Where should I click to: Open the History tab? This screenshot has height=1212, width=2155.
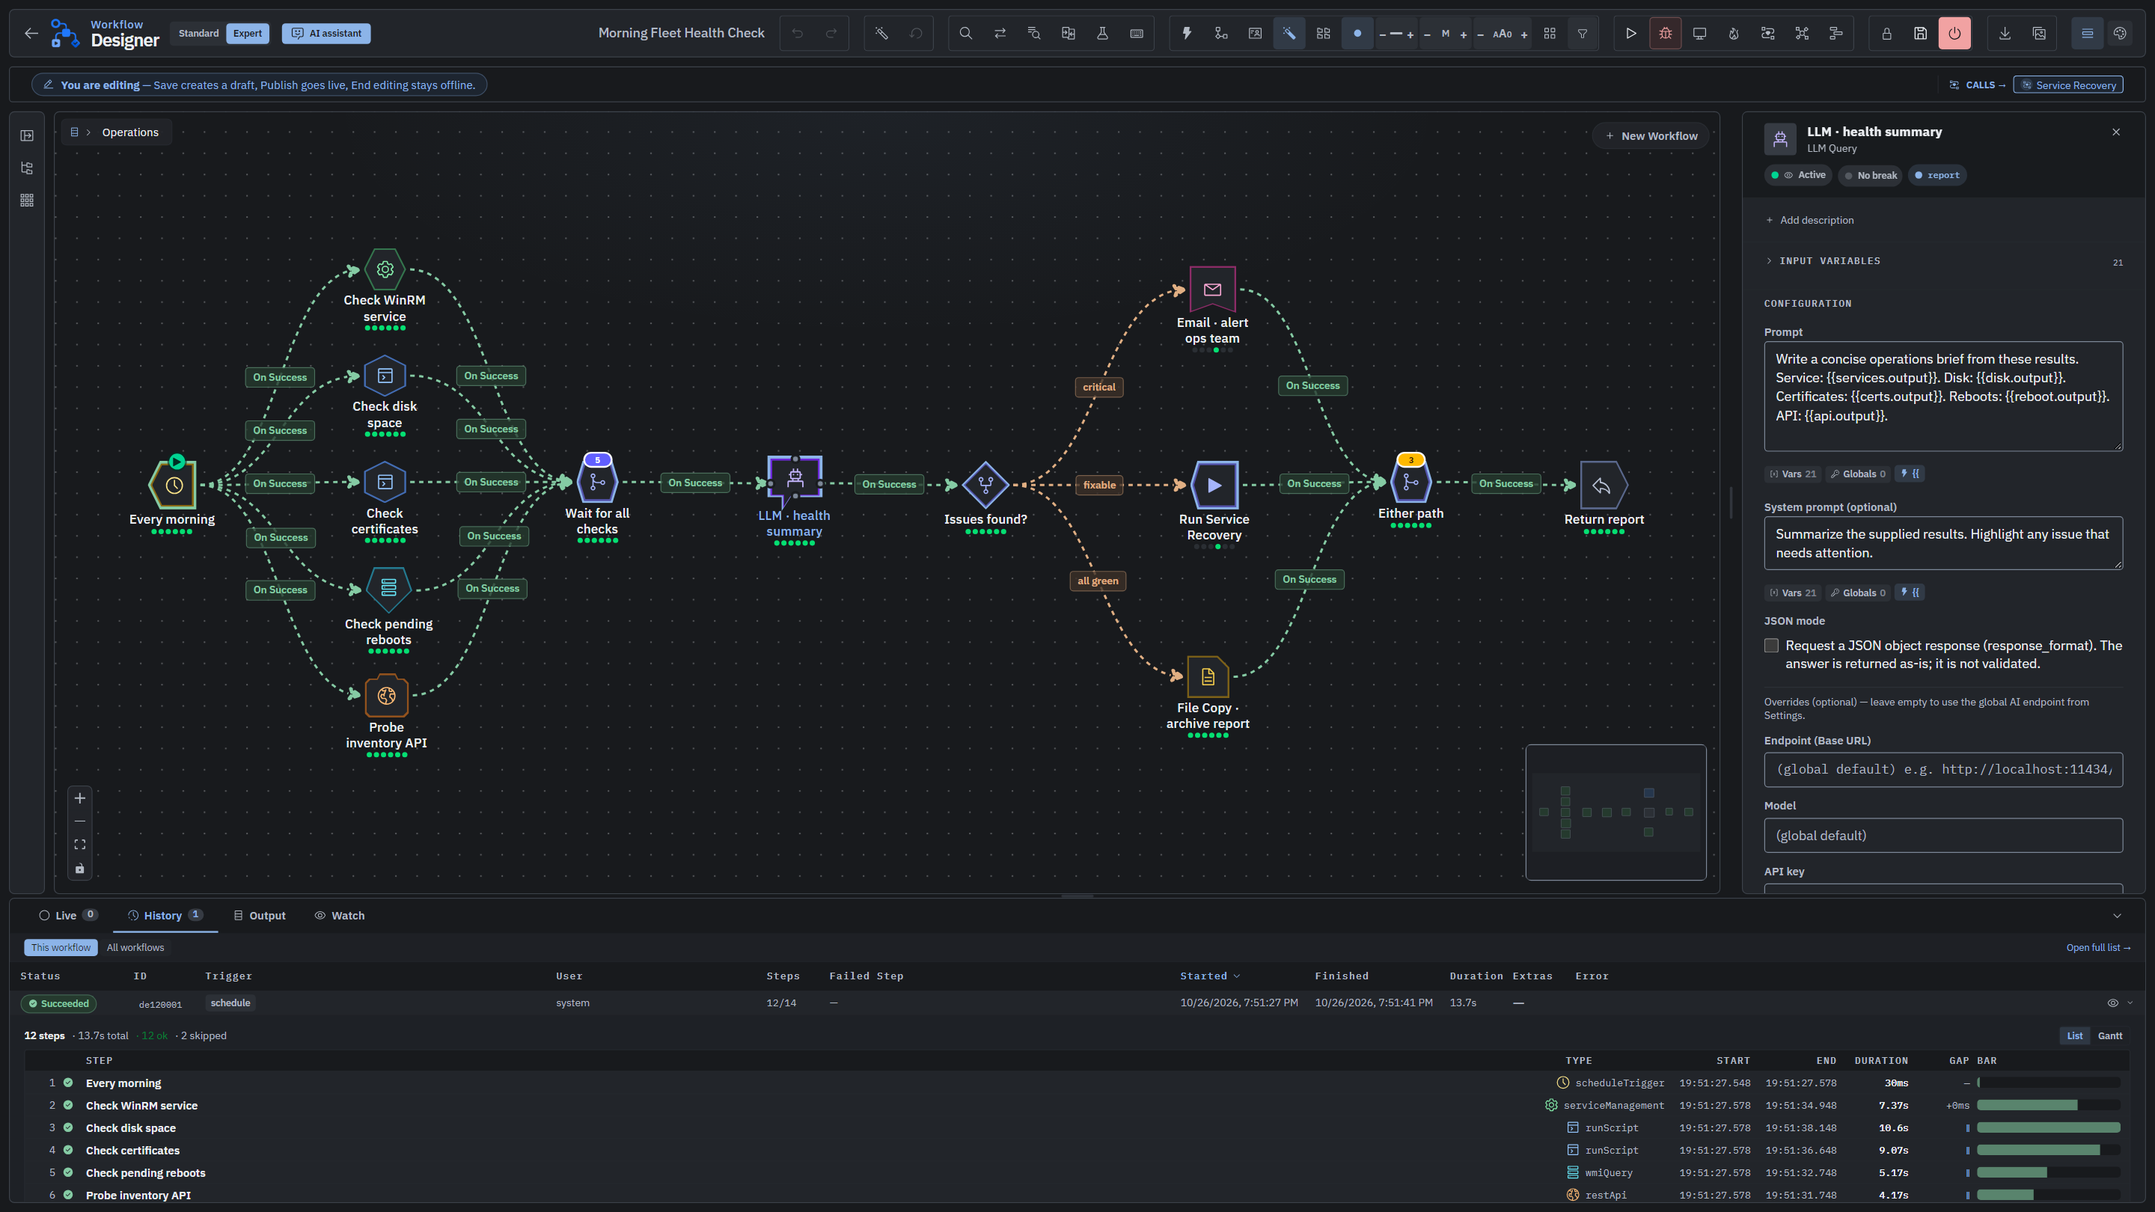click(165, 915)
